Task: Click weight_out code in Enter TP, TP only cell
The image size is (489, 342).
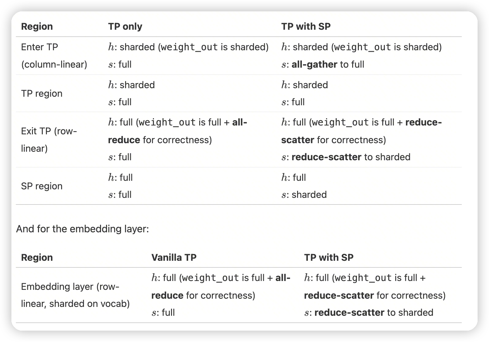Action: [x=189, y=47]
